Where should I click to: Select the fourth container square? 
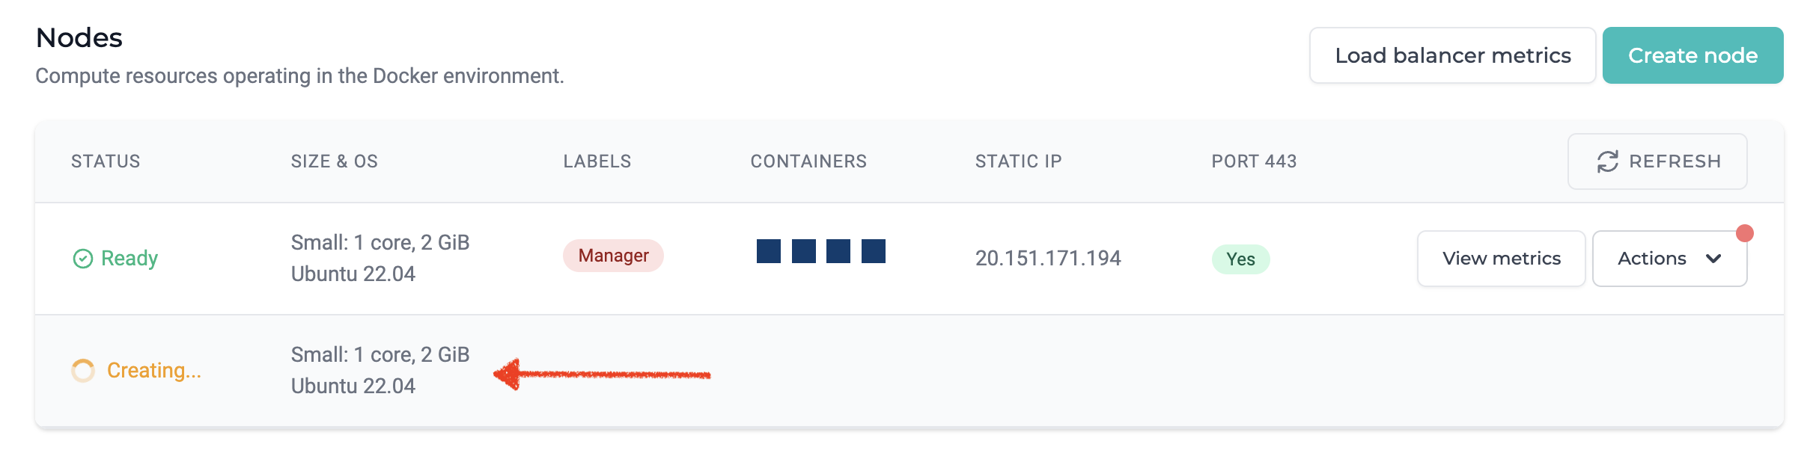click(874, 251)
